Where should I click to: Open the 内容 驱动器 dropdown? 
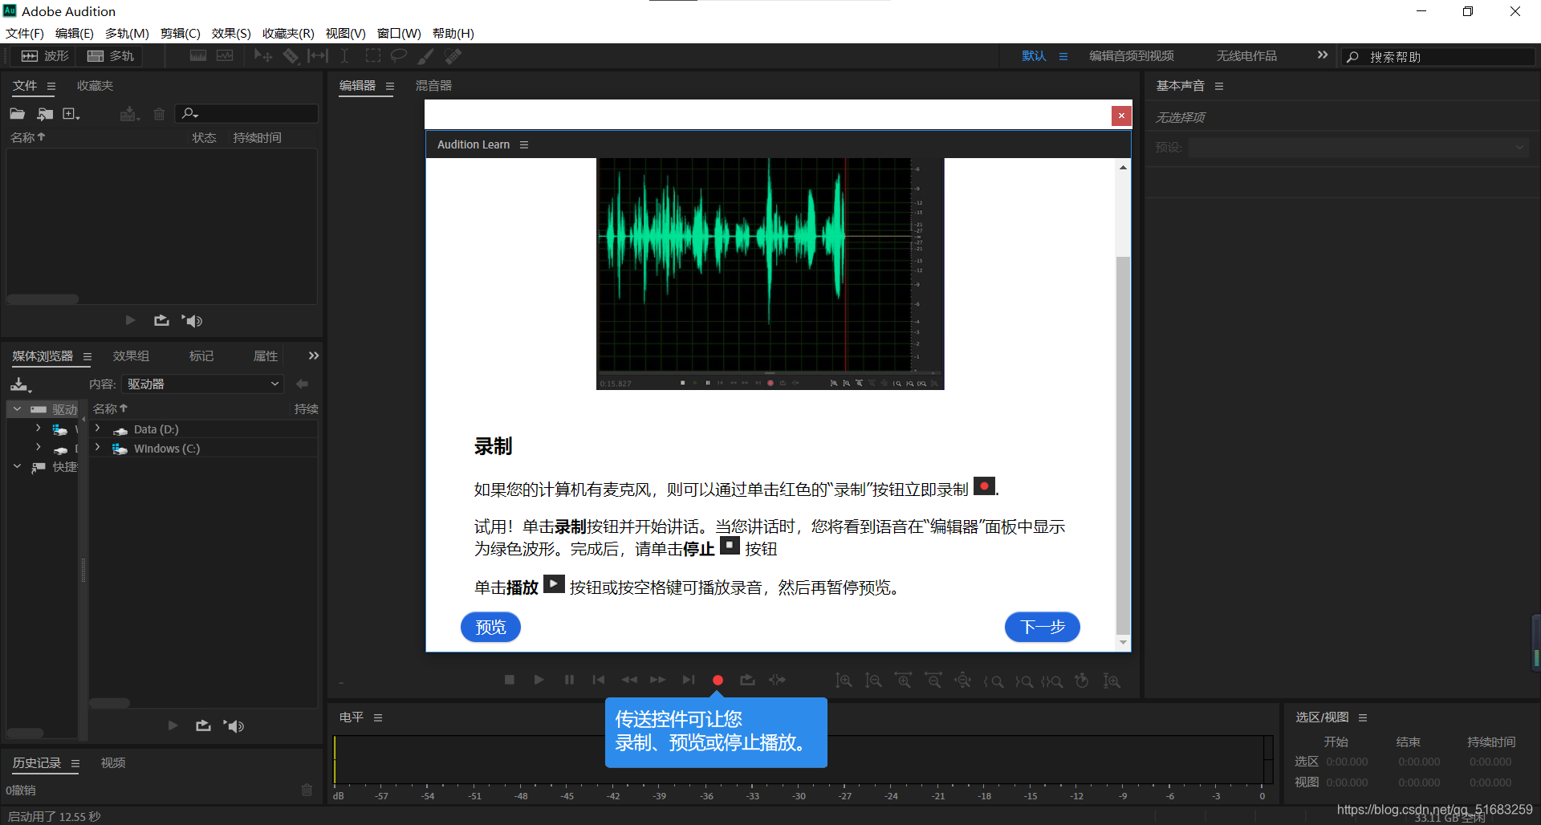pos(203,384)
